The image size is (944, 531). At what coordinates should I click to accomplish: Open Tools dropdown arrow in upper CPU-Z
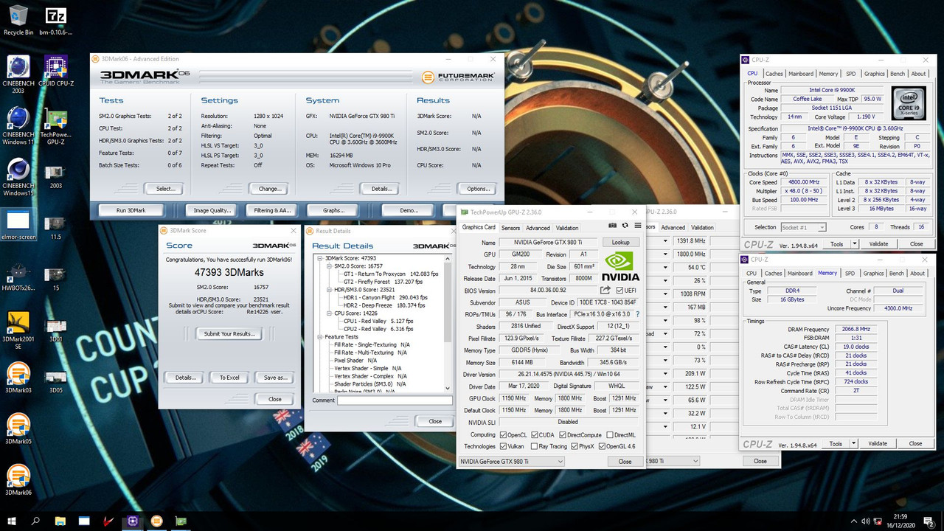coord(855,243)
